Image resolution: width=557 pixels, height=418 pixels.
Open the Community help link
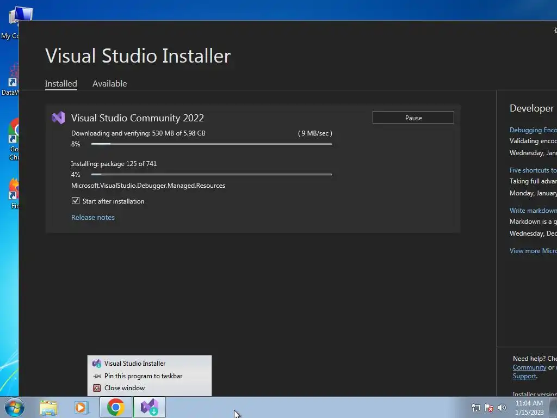click(x=529, y=367)
